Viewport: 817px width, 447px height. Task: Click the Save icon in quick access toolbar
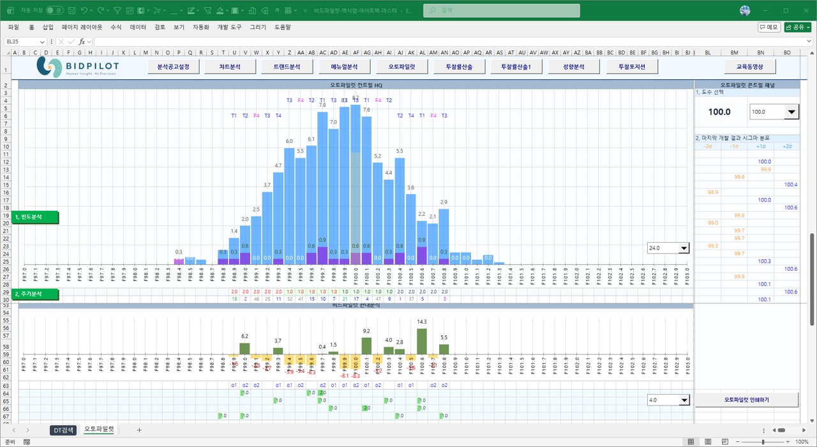pos(72,10)
